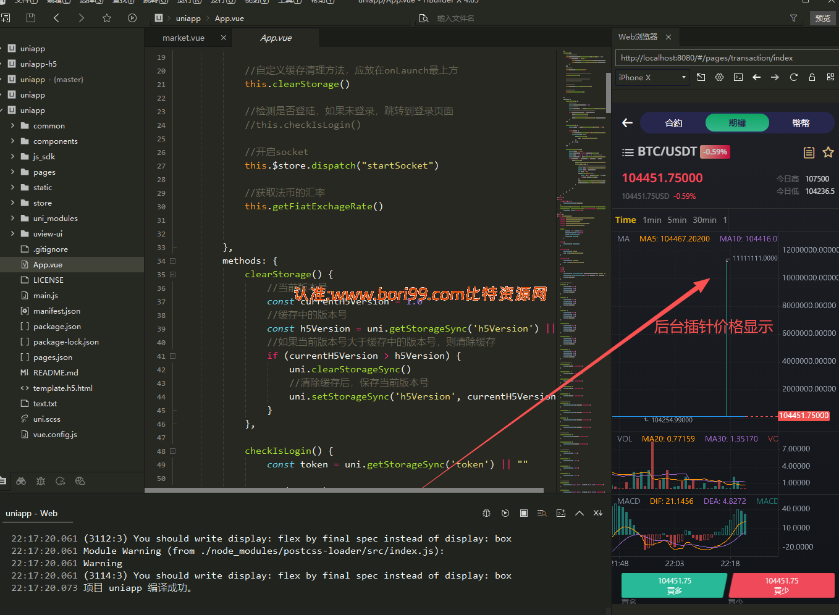Collapse the console panel with up chevron

click(580, 513)
